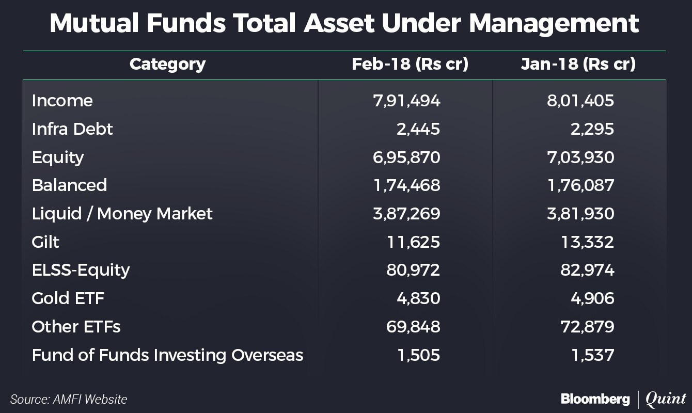Select the Income row label

[62, 100]
